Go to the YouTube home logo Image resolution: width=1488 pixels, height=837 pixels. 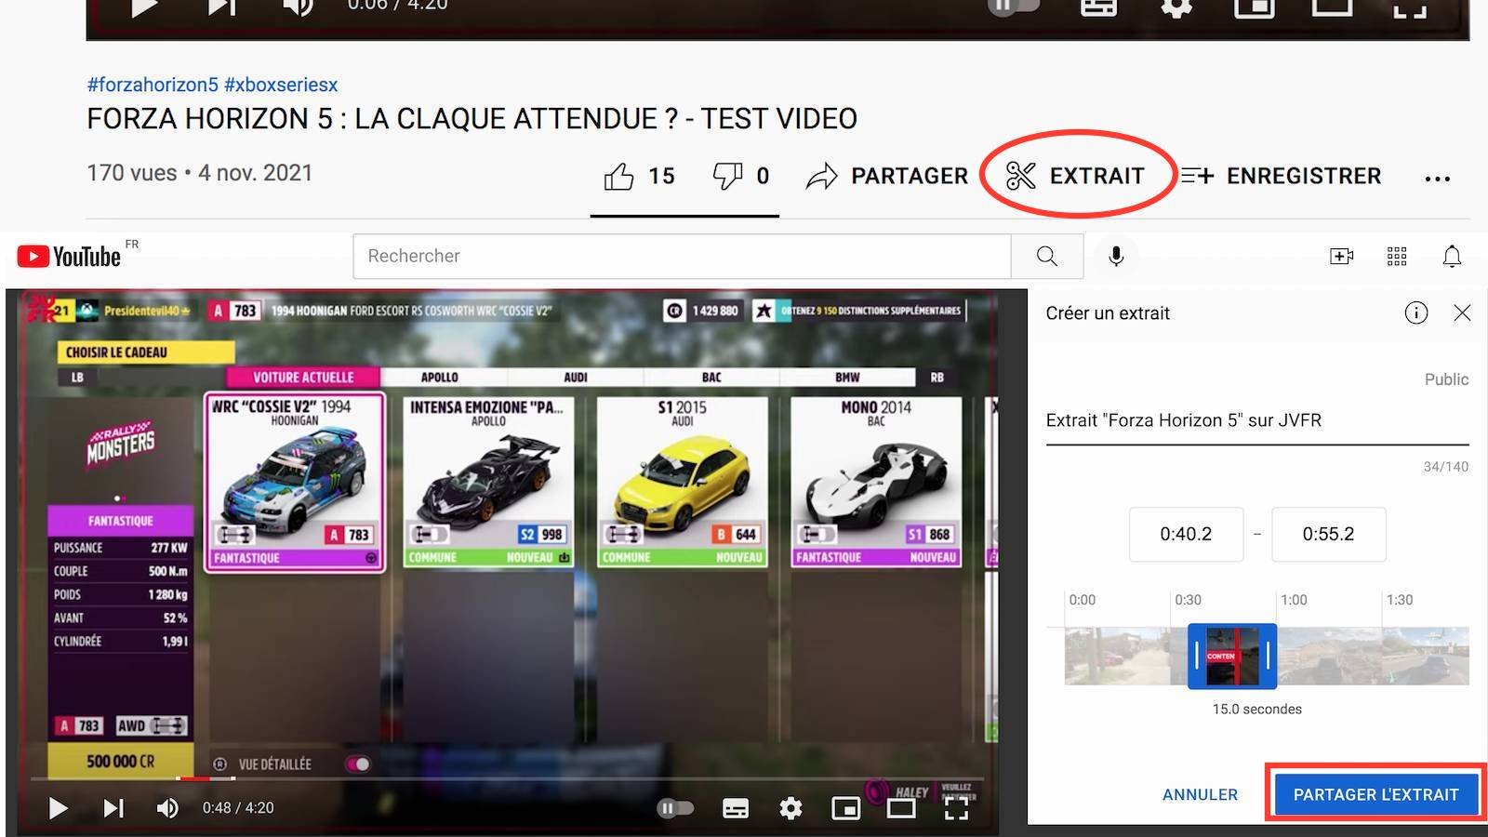click(x=69, y=256)
